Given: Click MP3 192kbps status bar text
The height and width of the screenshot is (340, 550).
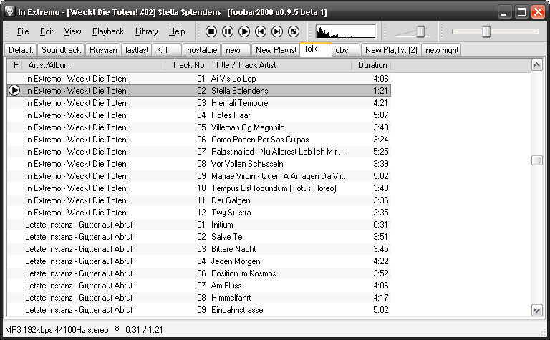Looking at the screenshot, I should (57, 330).
